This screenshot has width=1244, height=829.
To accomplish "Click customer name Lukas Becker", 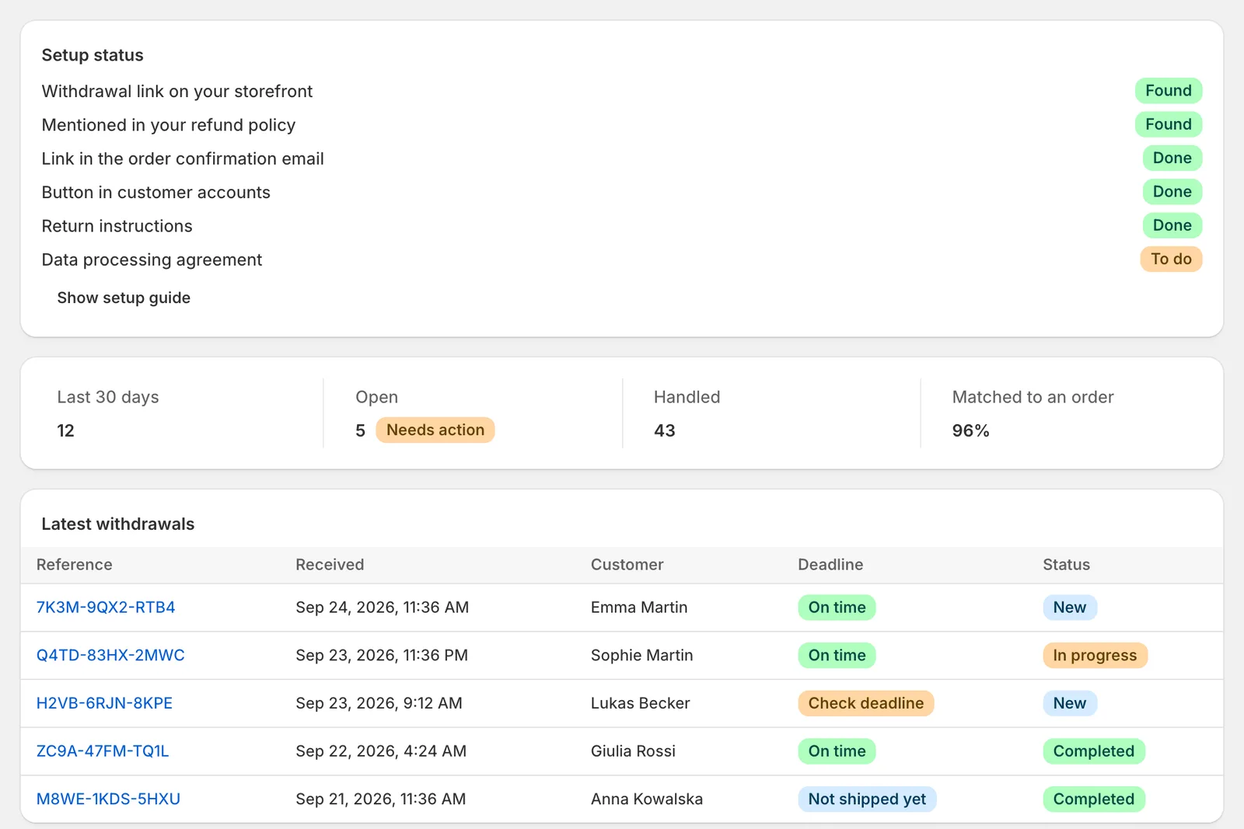I will pos(641,703).
